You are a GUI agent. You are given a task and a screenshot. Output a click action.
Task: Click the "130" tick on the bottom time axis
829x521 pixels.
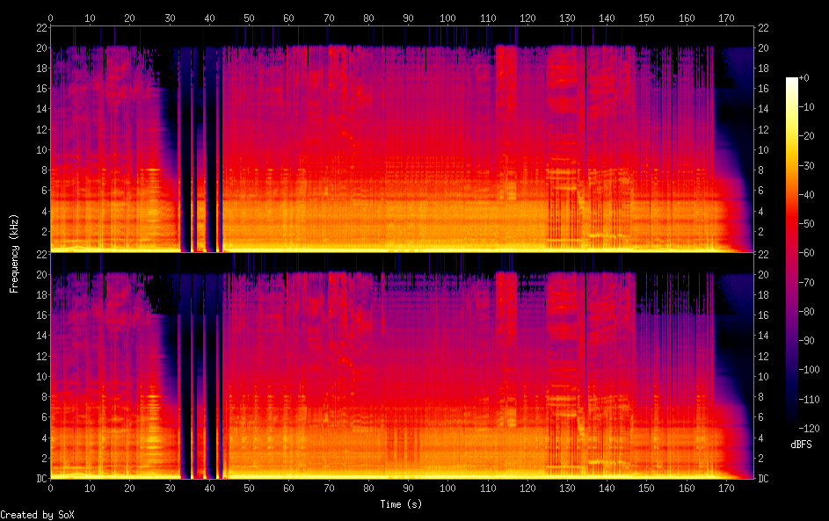(567, 488)
